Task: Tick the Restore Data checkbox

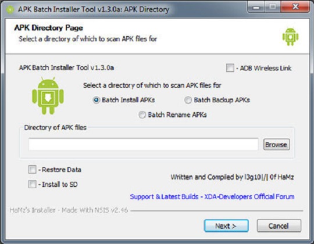Action: point(32,170)
